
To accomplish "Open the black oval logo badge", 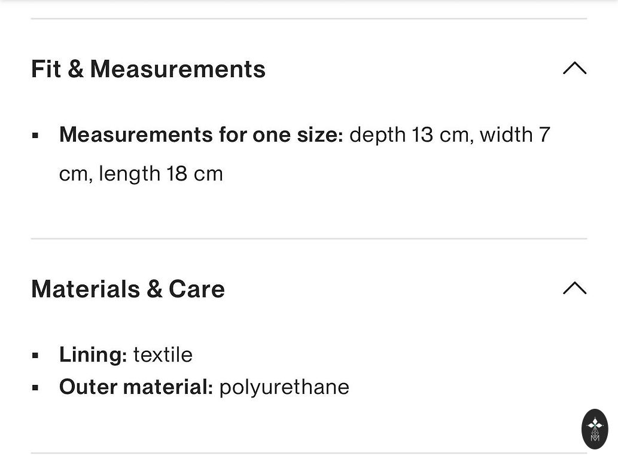I will coord(595,429).
